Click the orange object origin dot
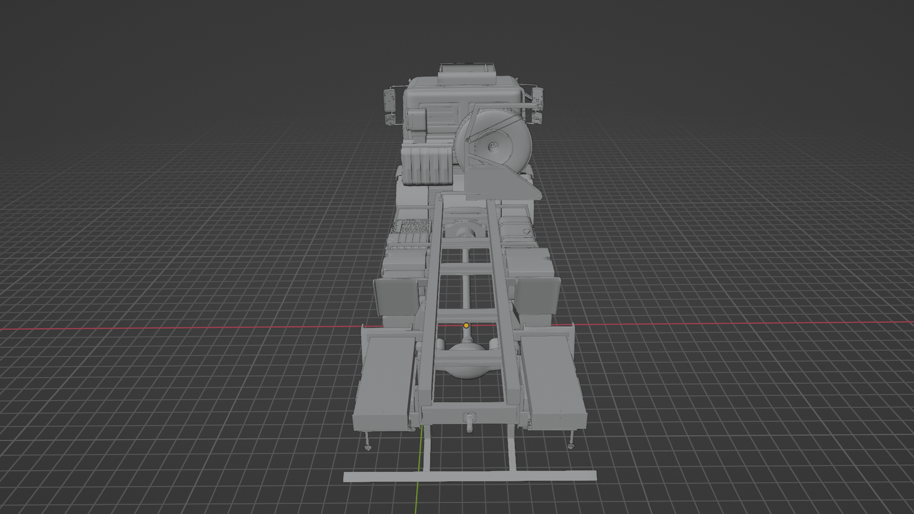This screenshot has width=914, height=514. (466, 326)
